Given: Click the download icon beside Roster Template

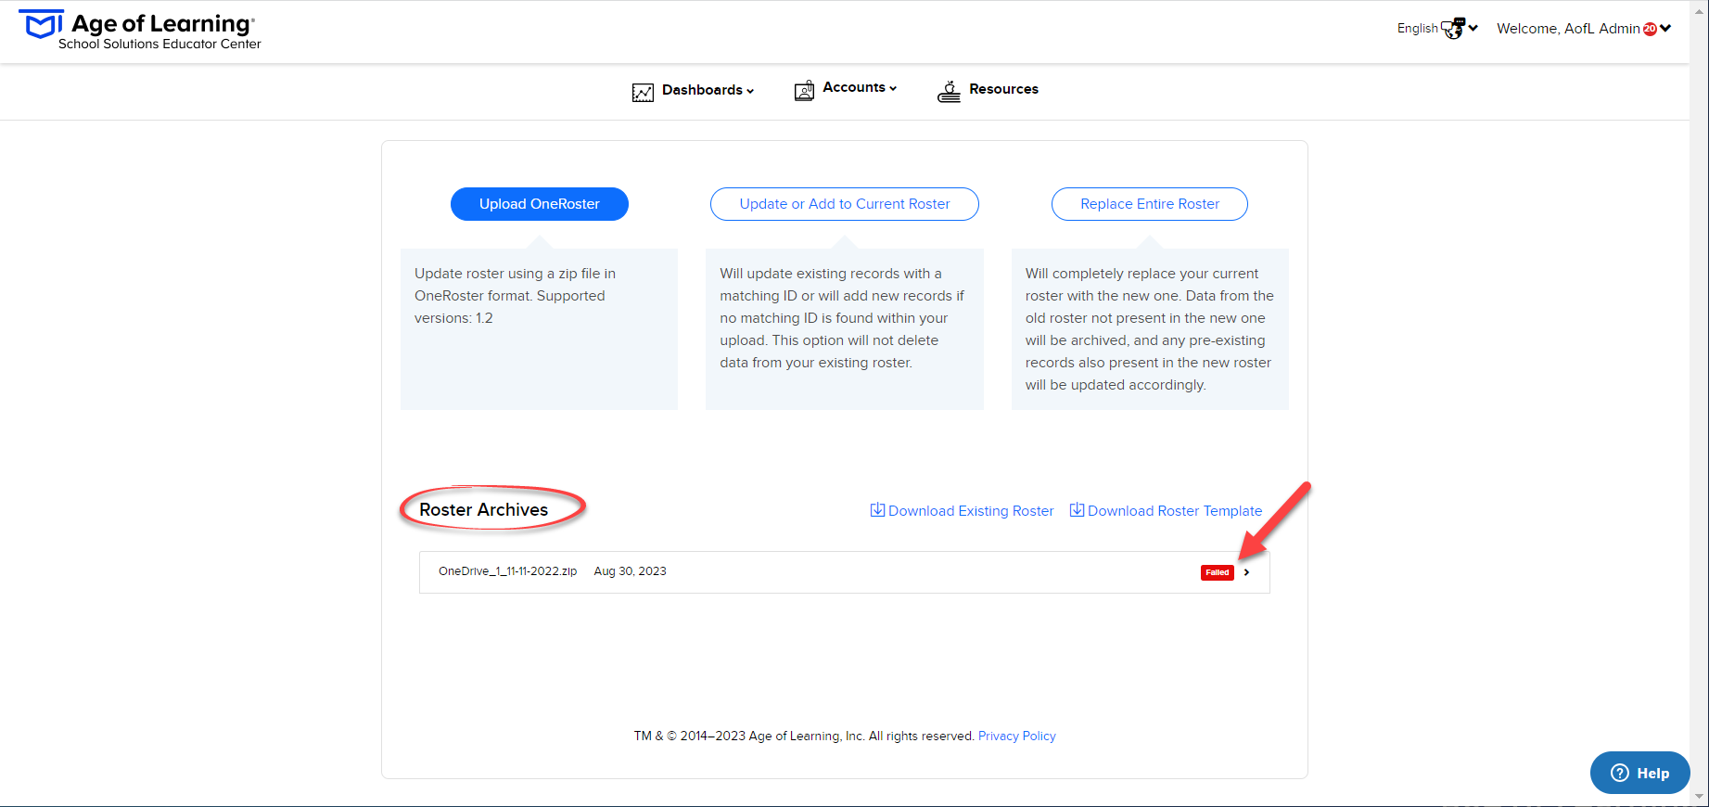Looking at the screenshot, I should pyautogui.click(x=1077, y=510).
